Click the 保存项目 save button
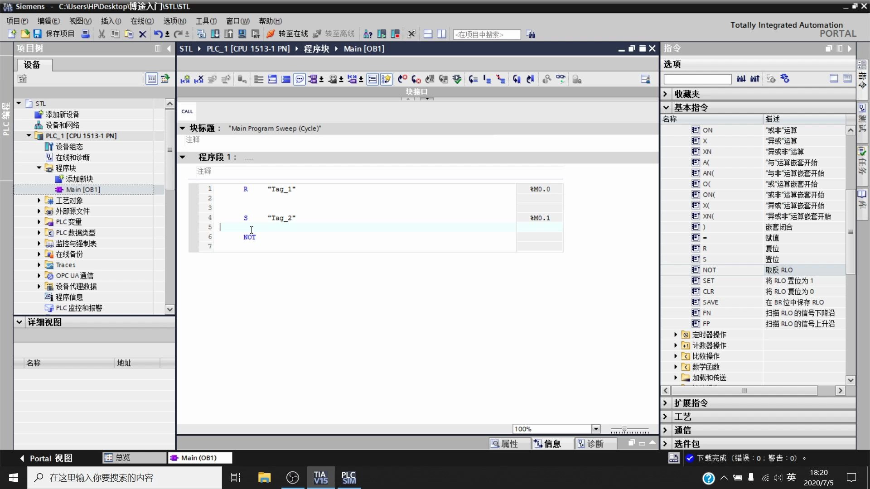Viewport: 870px width, 489px height. [54, 34]
